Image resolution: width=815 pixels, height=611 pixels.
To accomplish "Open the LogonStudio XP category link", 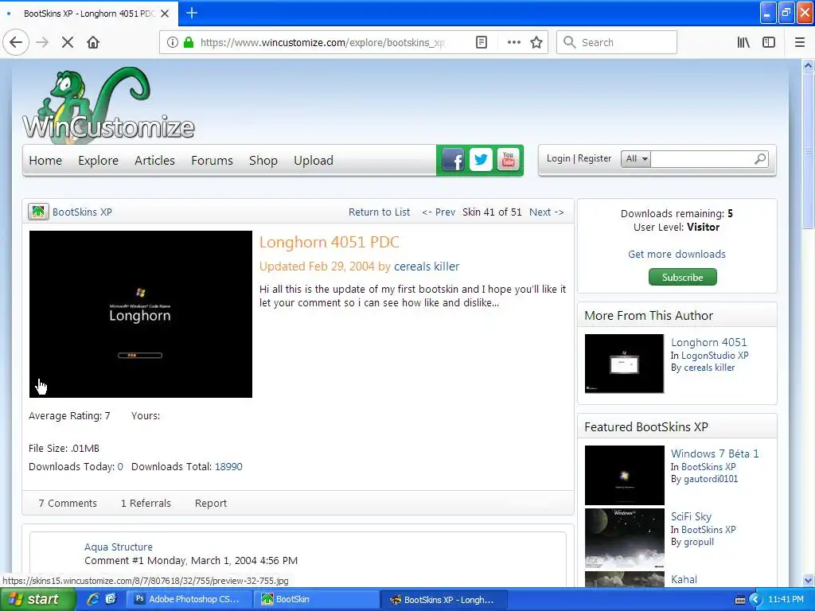I will point(715,356).
